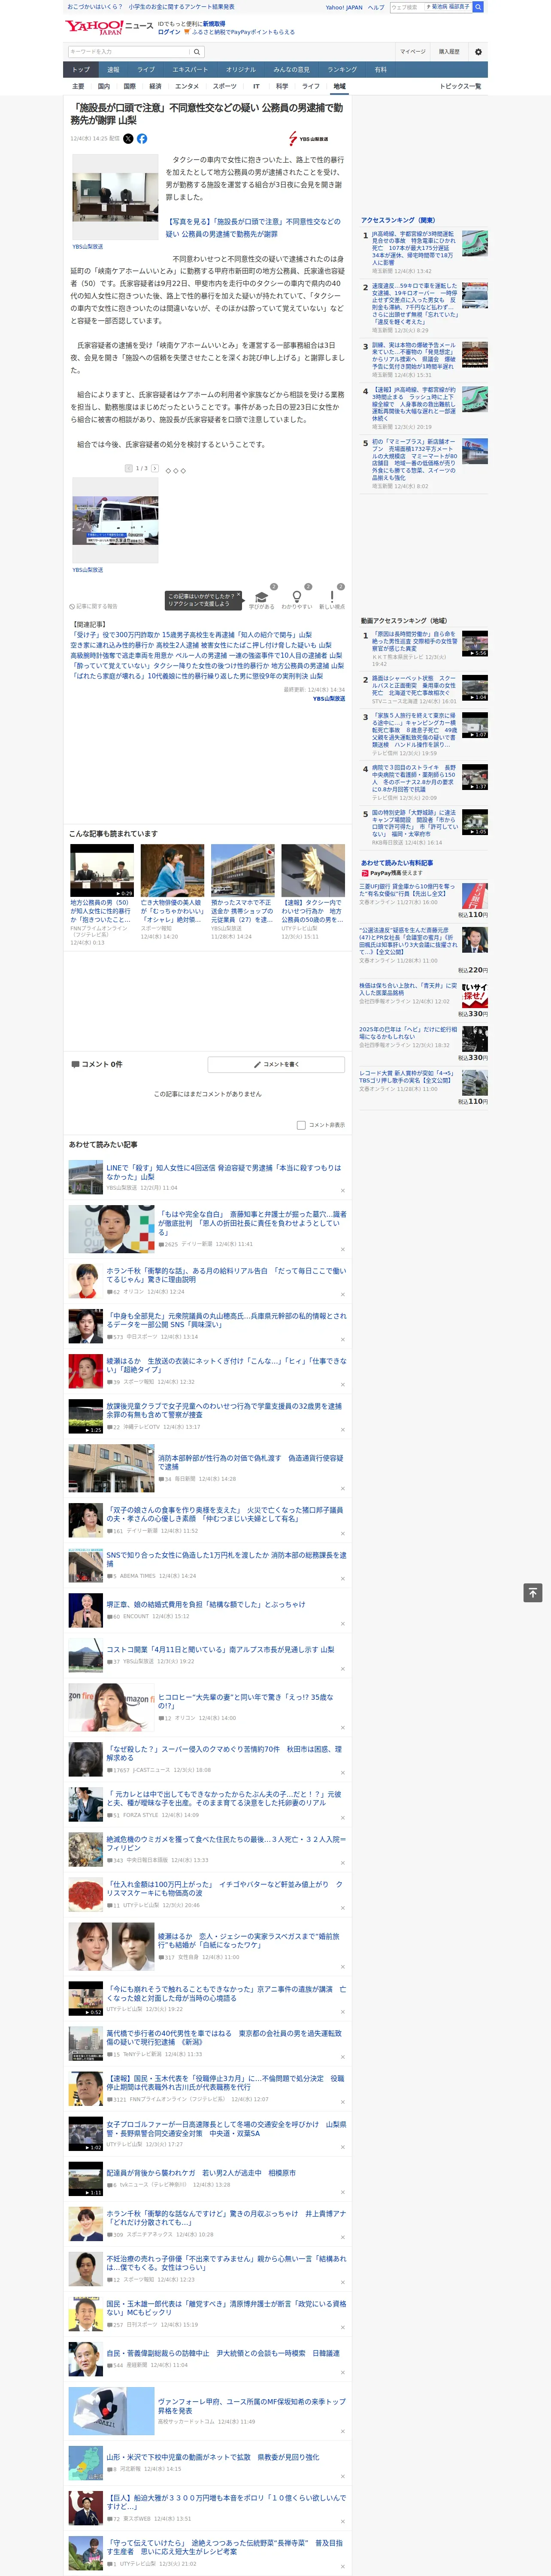
Task: Dismiss the 「もはや完全な自白」 recommended article
Action: click(x=343, y=1249)
